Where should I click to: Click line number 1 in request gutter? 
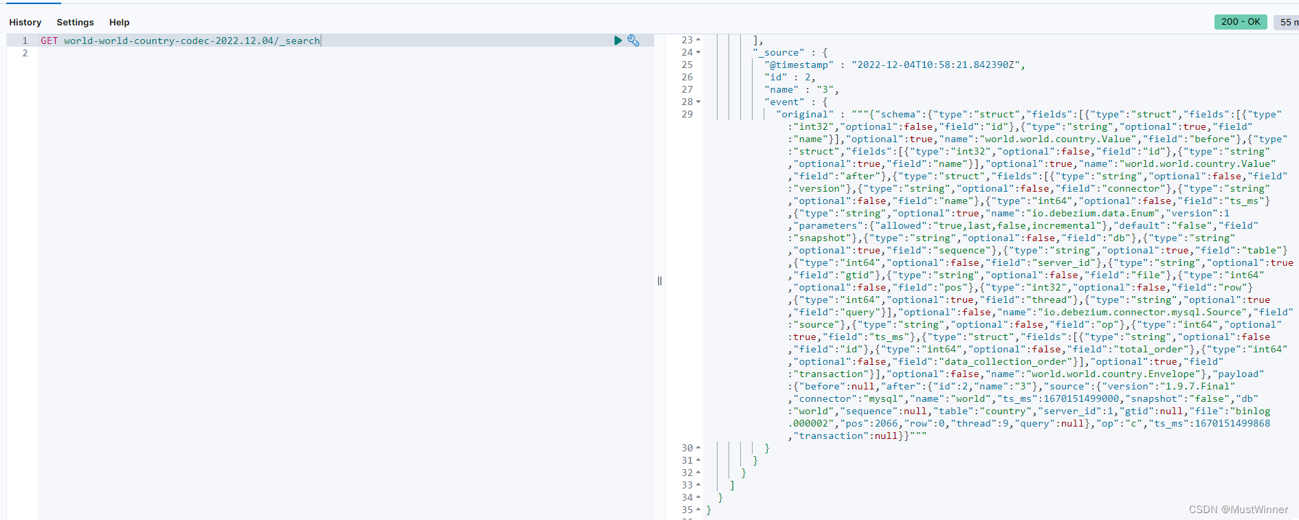tap(25, 41)
